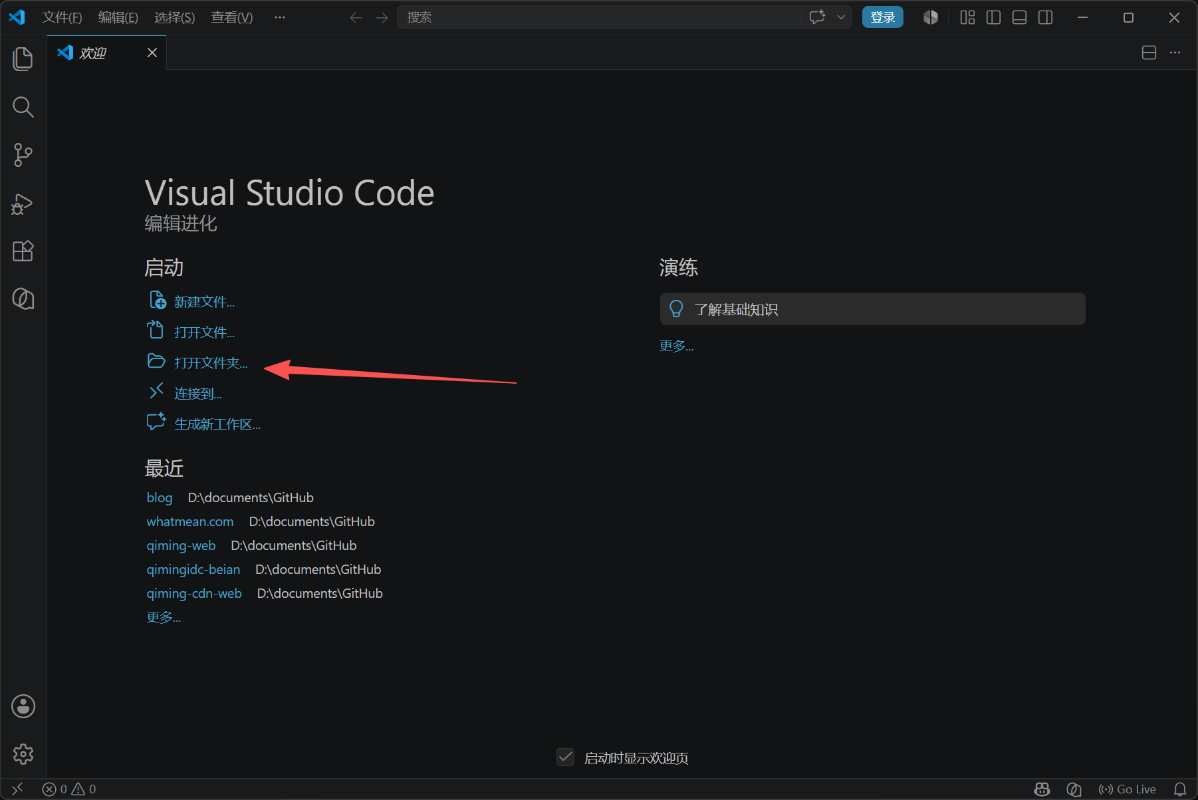The height and width of the screenshot is (800, 1198).
Task: Click the leaf chat-bubble icon in the status bar
Action: point(1074,789)
